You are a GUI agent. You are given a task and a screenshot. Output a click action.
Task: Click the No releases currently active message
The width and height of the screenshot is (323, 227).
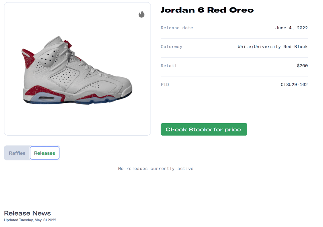(x=156, y=169)
